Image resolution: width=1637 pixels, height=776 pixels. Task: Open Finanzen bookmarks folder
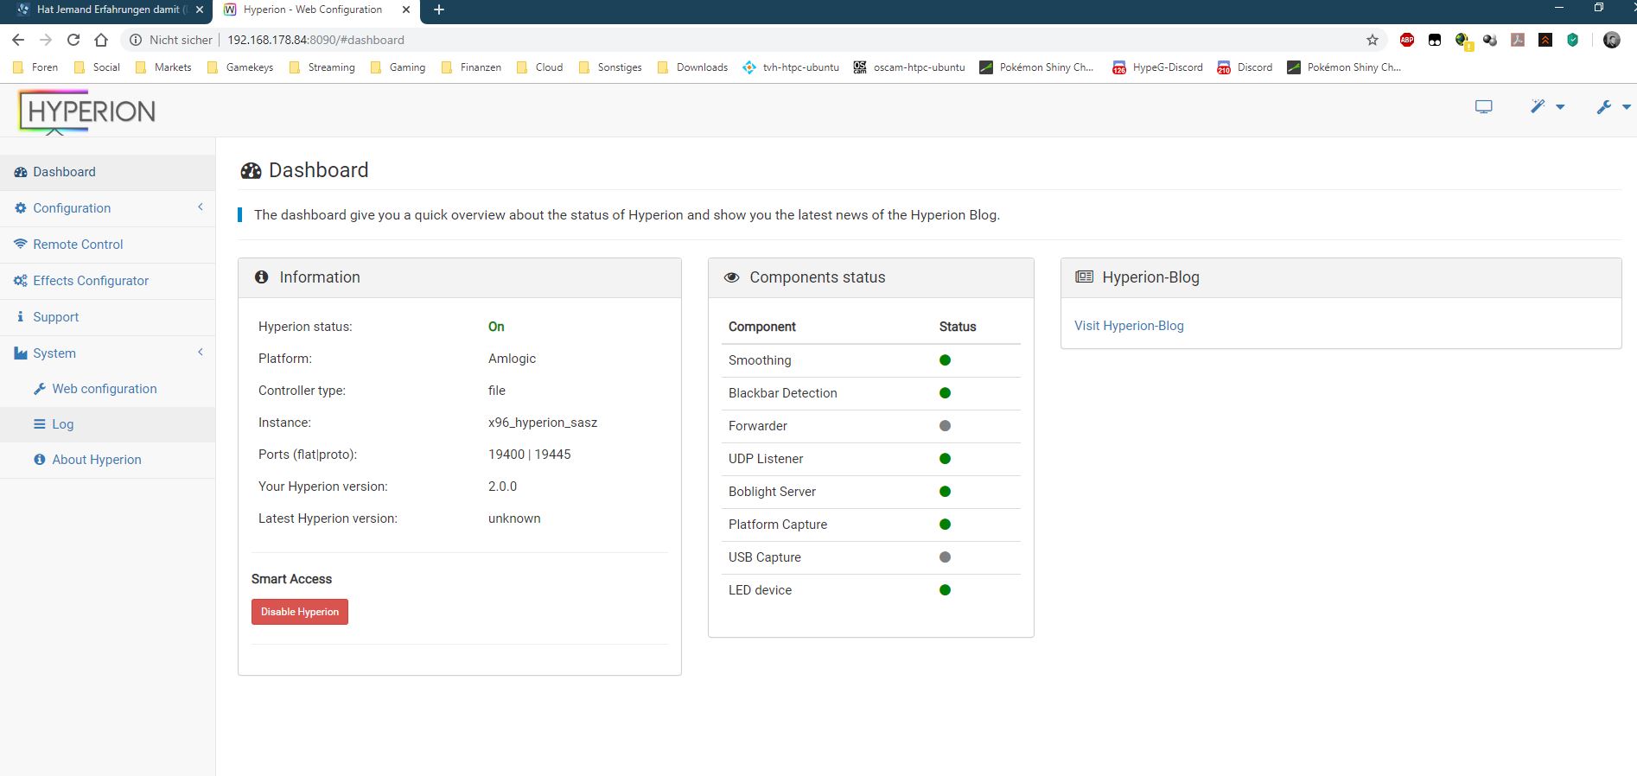point(471,67)
